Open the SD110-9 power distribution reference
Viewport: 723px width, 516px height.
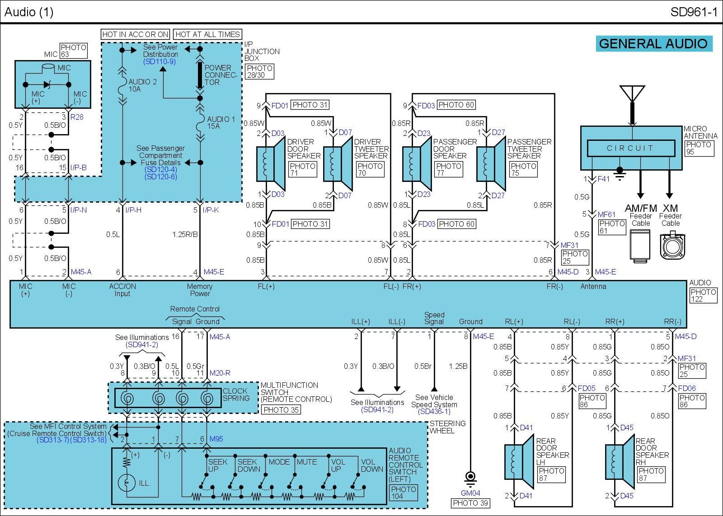click(159, 61)
